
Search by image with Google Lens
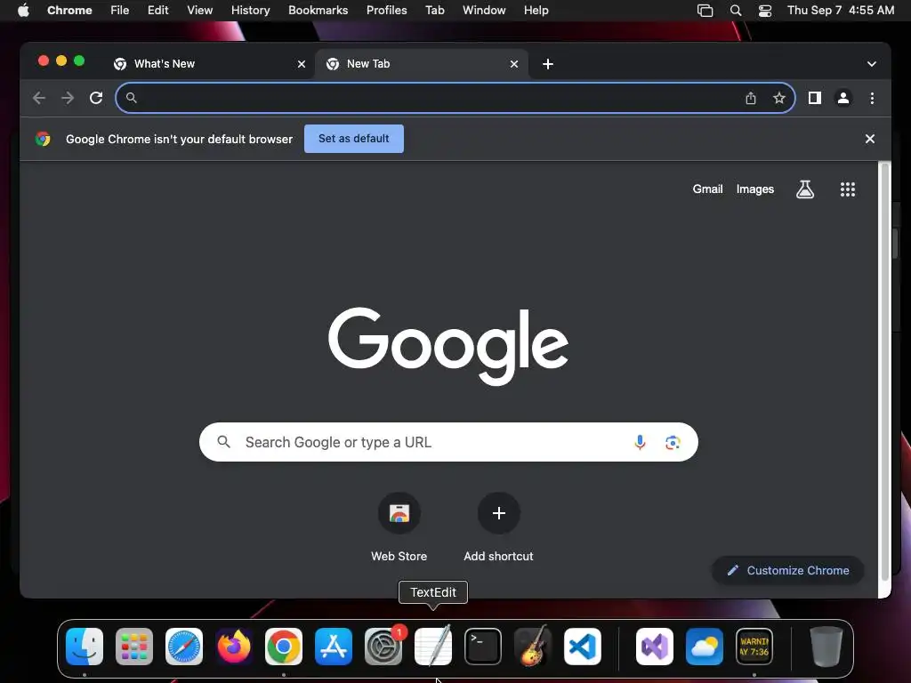[673, 443]
